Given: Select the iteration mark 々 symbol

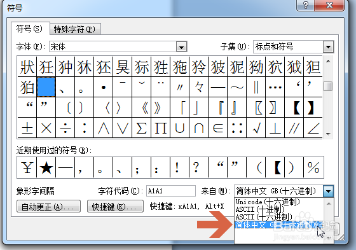Looking at the screenshot, I should (198, 87).
